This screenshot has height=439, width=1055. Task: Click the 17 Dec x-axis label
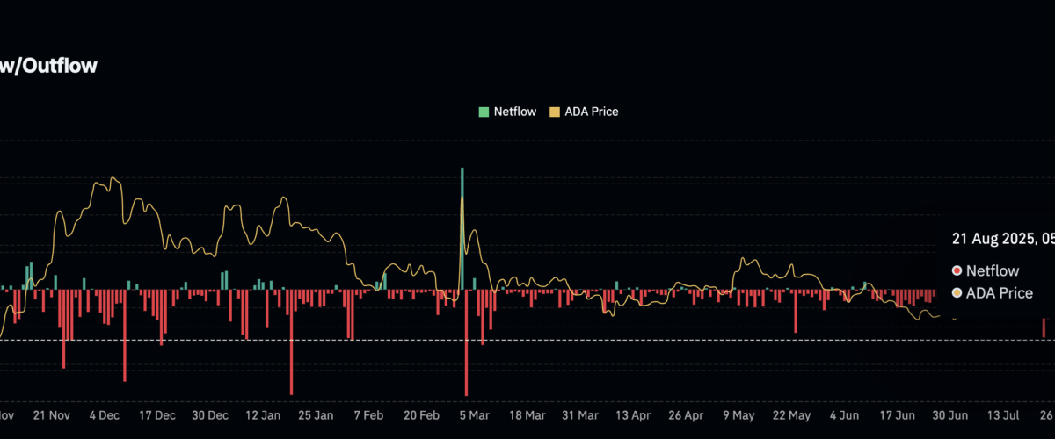pyautogui.click(x=157, y=414)
